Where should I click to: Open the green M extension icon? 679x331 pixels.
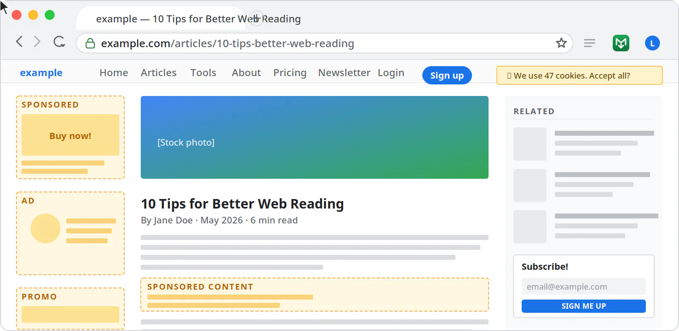click(x=621, y=43)
